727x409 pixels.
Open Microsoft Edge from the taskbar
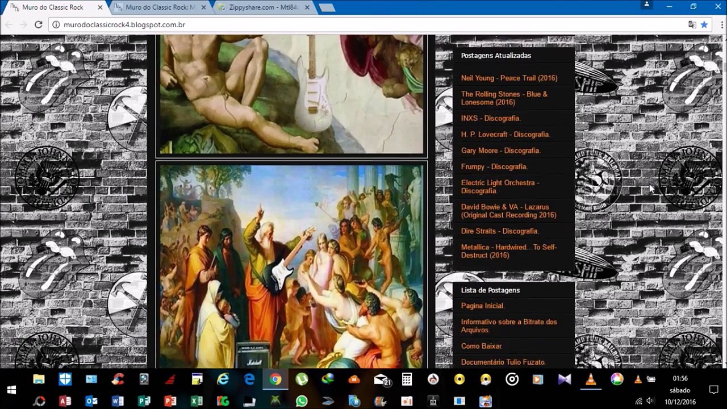click(249, 379)
